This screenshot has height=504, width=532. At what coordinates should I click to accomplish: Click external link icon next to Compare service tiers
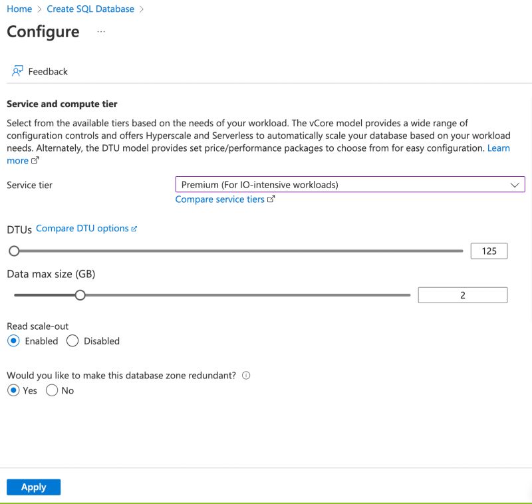pyautogui.click(x=270, y=199)
